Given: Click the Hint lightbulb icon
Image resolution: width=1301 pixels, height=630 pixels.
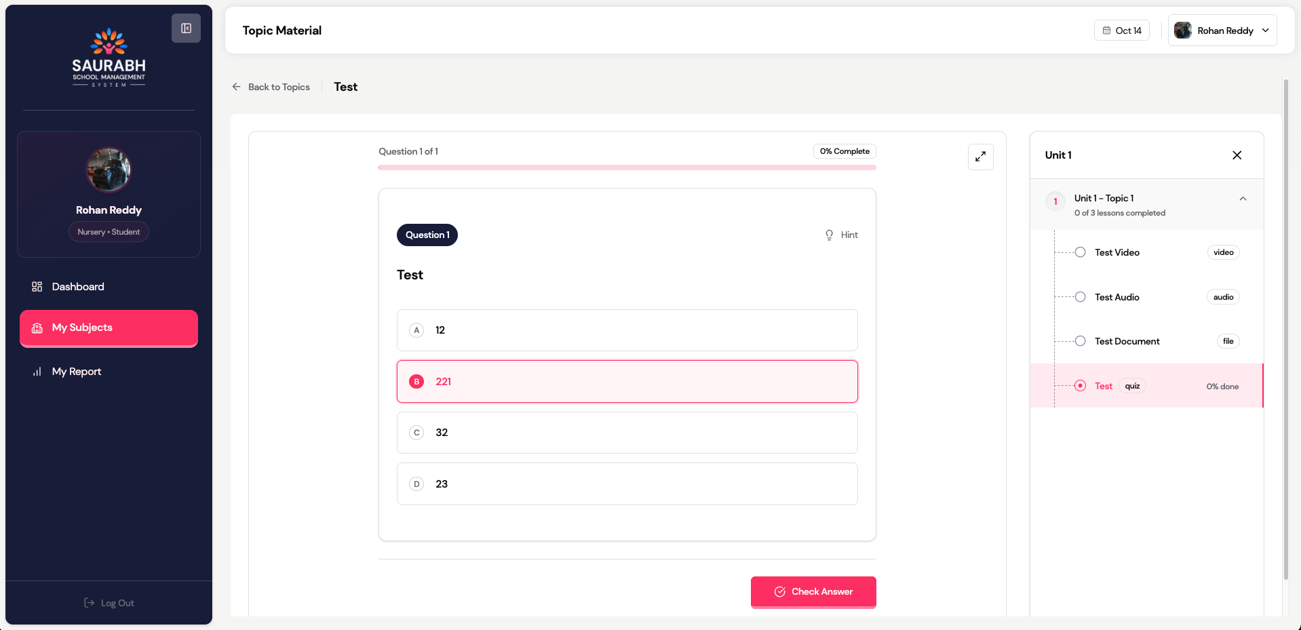Looking at the screenshot, I should coord(829,235).
